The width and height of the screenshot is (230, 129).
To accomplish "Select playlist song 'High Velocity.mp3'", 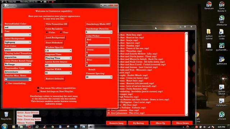I will point(128,97).
